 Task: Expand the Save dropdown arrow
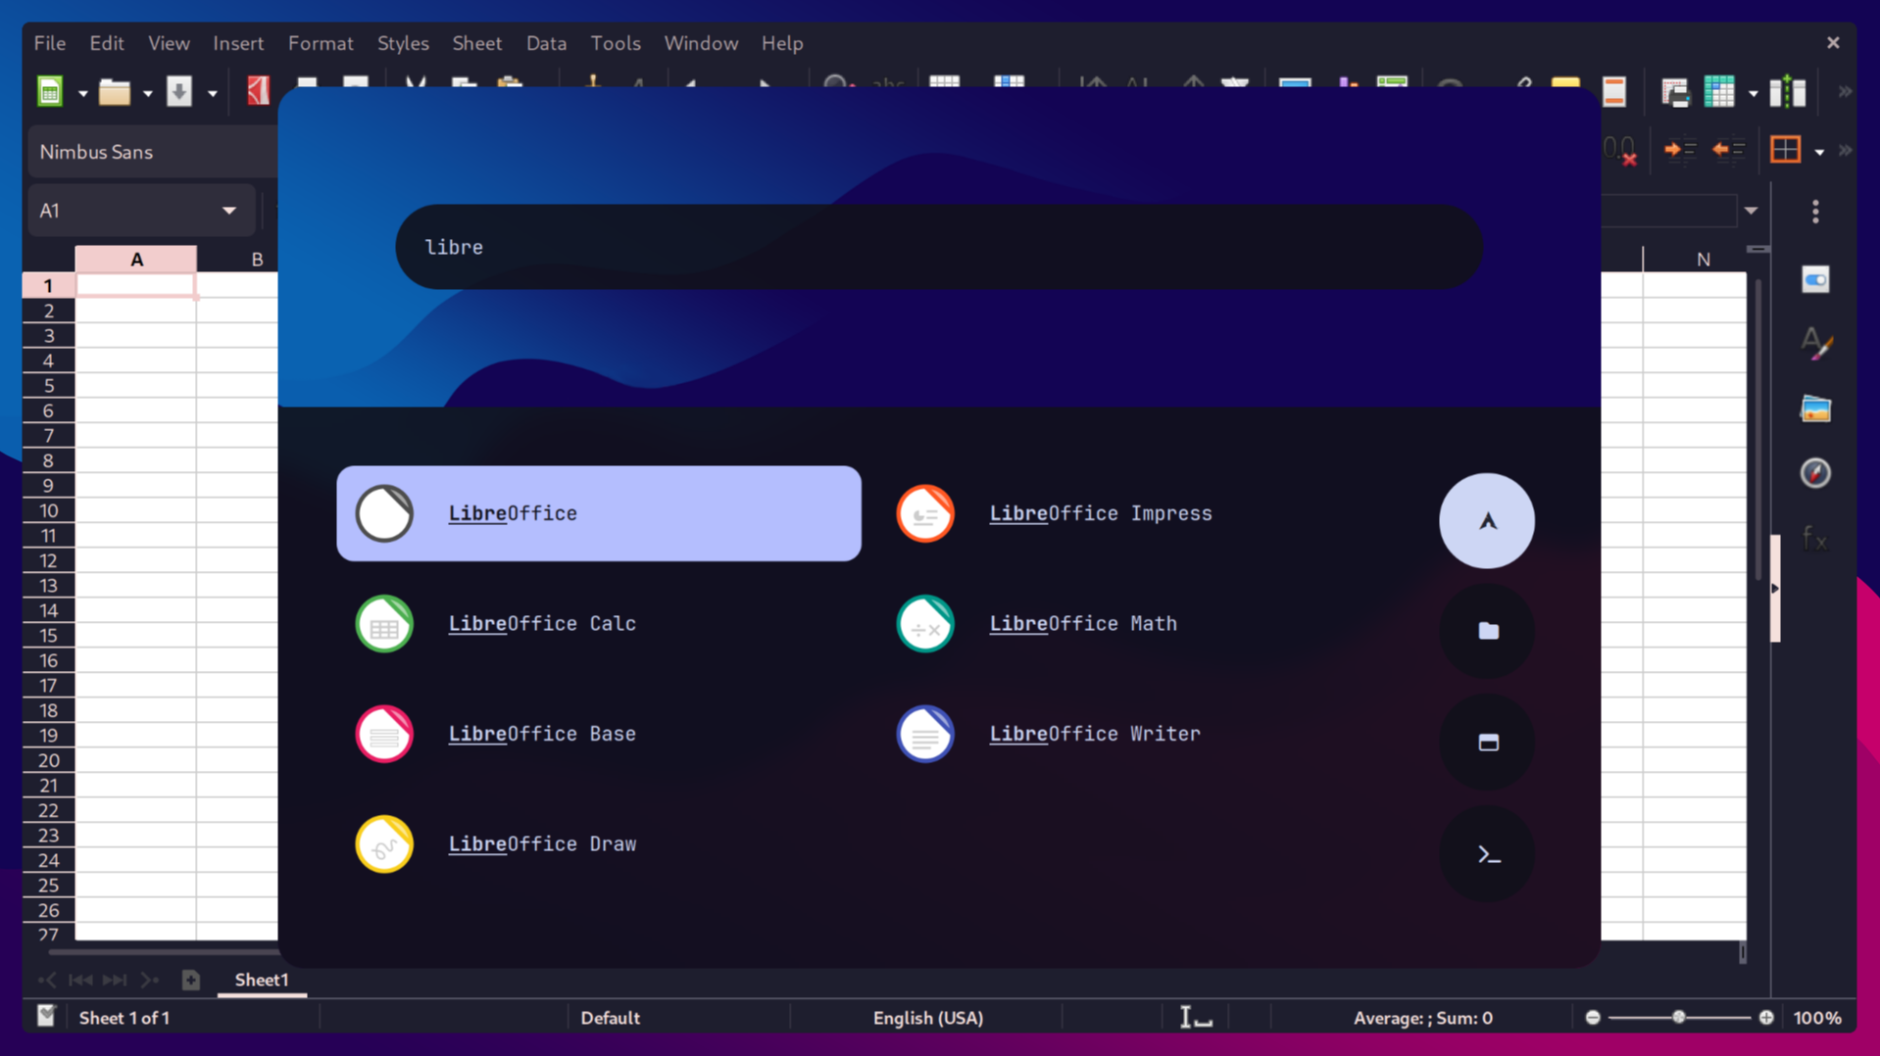click(212, 94)
